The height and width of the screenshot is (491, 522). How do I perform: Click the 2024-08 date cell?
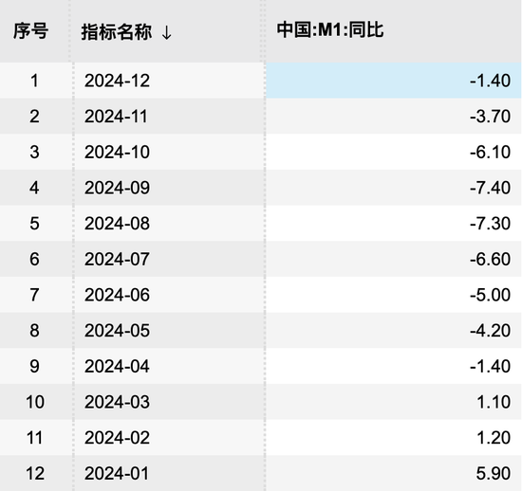(x=169, y=223)
